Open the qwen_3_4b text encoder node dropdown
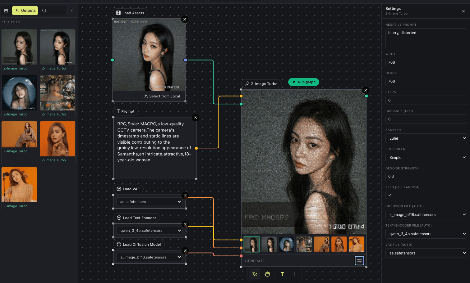 coord(150,231)
